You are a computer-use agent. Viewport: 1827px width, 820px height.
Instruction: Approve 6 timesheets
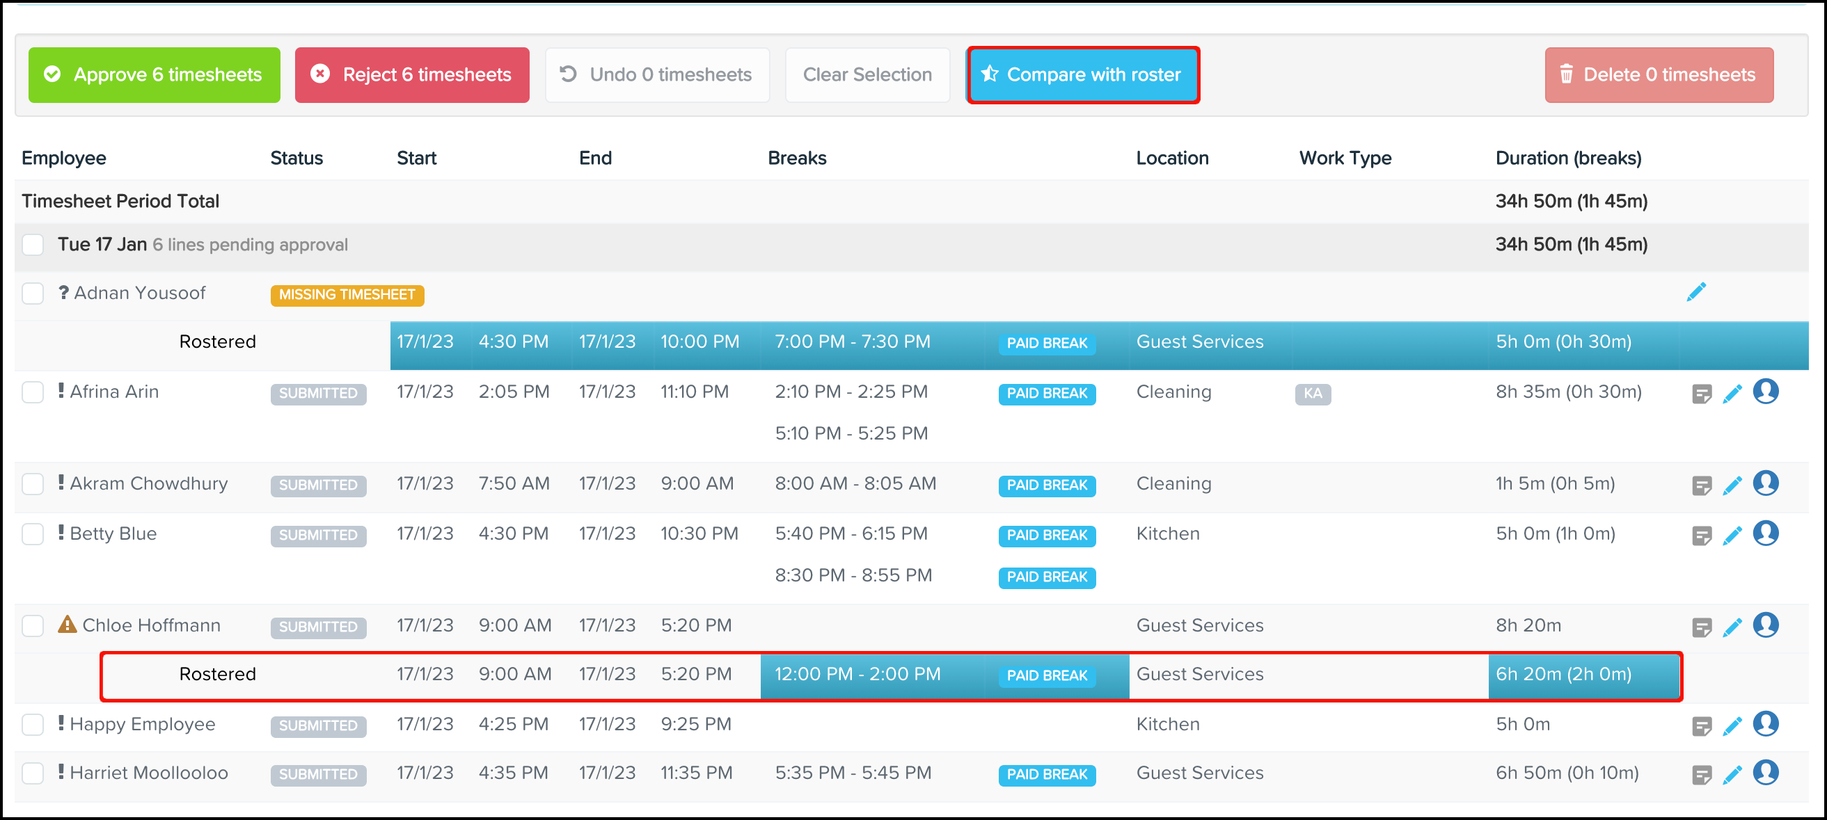click(154, 75)
